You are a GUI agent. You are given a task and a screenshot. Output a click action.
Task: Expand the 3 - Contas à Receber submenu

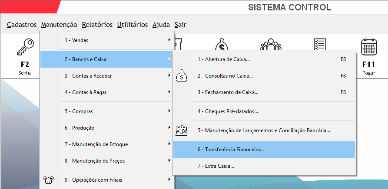(x=107, y=76)
